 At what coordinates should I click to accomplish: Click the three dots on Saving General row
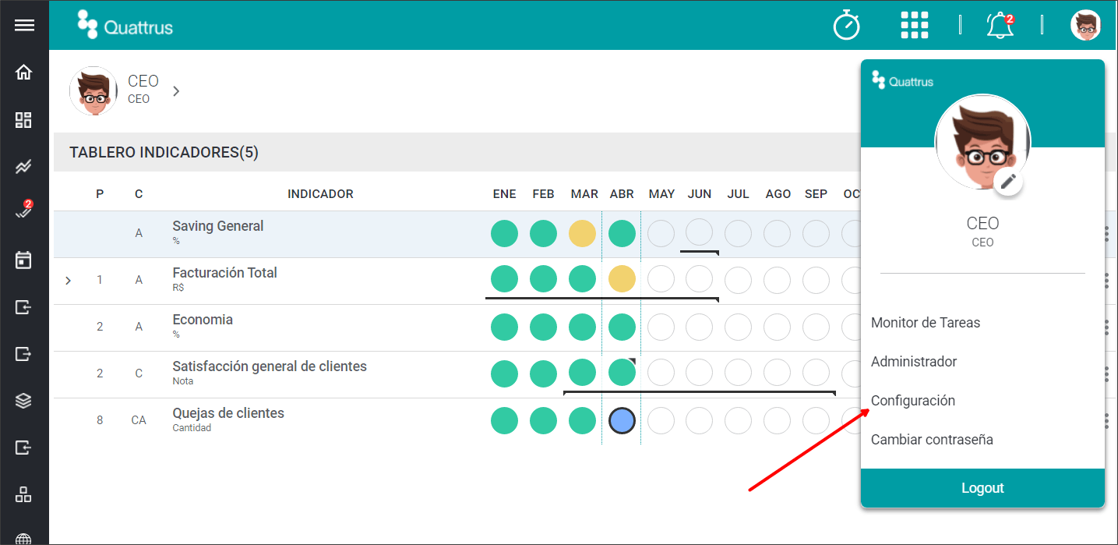1106,234
